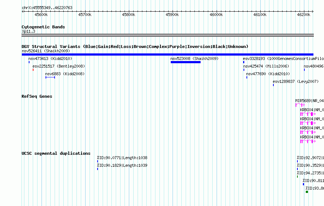Select the long blue nsv526411 gain bar

(x=167, y=54)
